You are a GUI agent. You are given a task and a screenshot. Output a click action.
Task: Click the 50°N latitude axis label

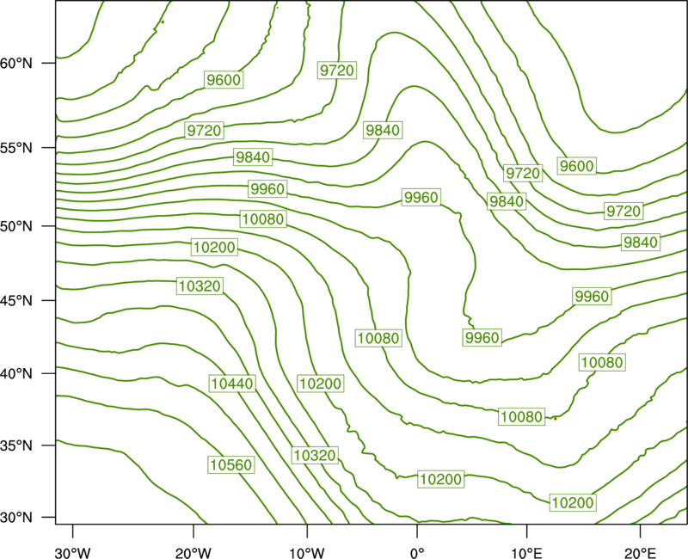pyautogui.click(x=16, y=227)
